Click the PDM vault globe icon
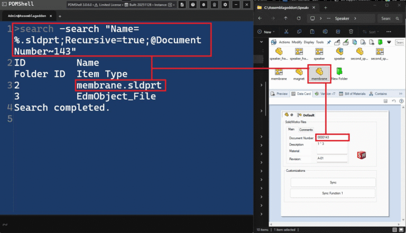406x233 pixels. click(274, 42)
